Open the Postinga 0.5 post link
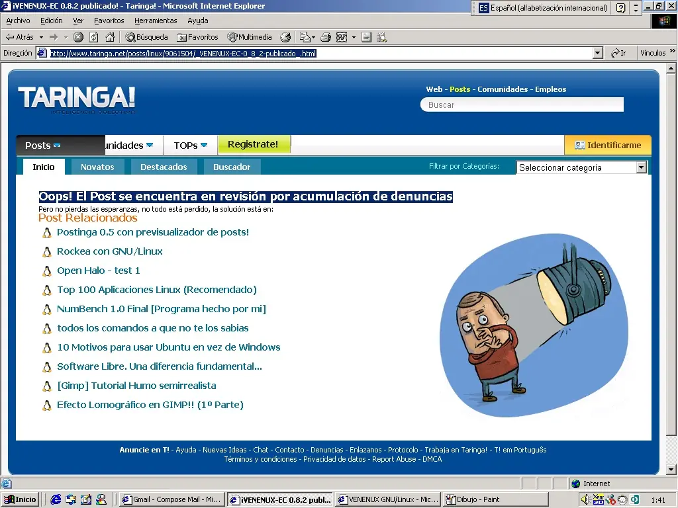 [153, 232]
